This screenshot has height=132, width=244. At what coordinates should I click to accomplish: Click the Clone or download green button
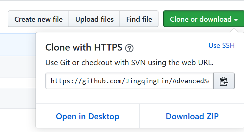(x=204, y=19)
